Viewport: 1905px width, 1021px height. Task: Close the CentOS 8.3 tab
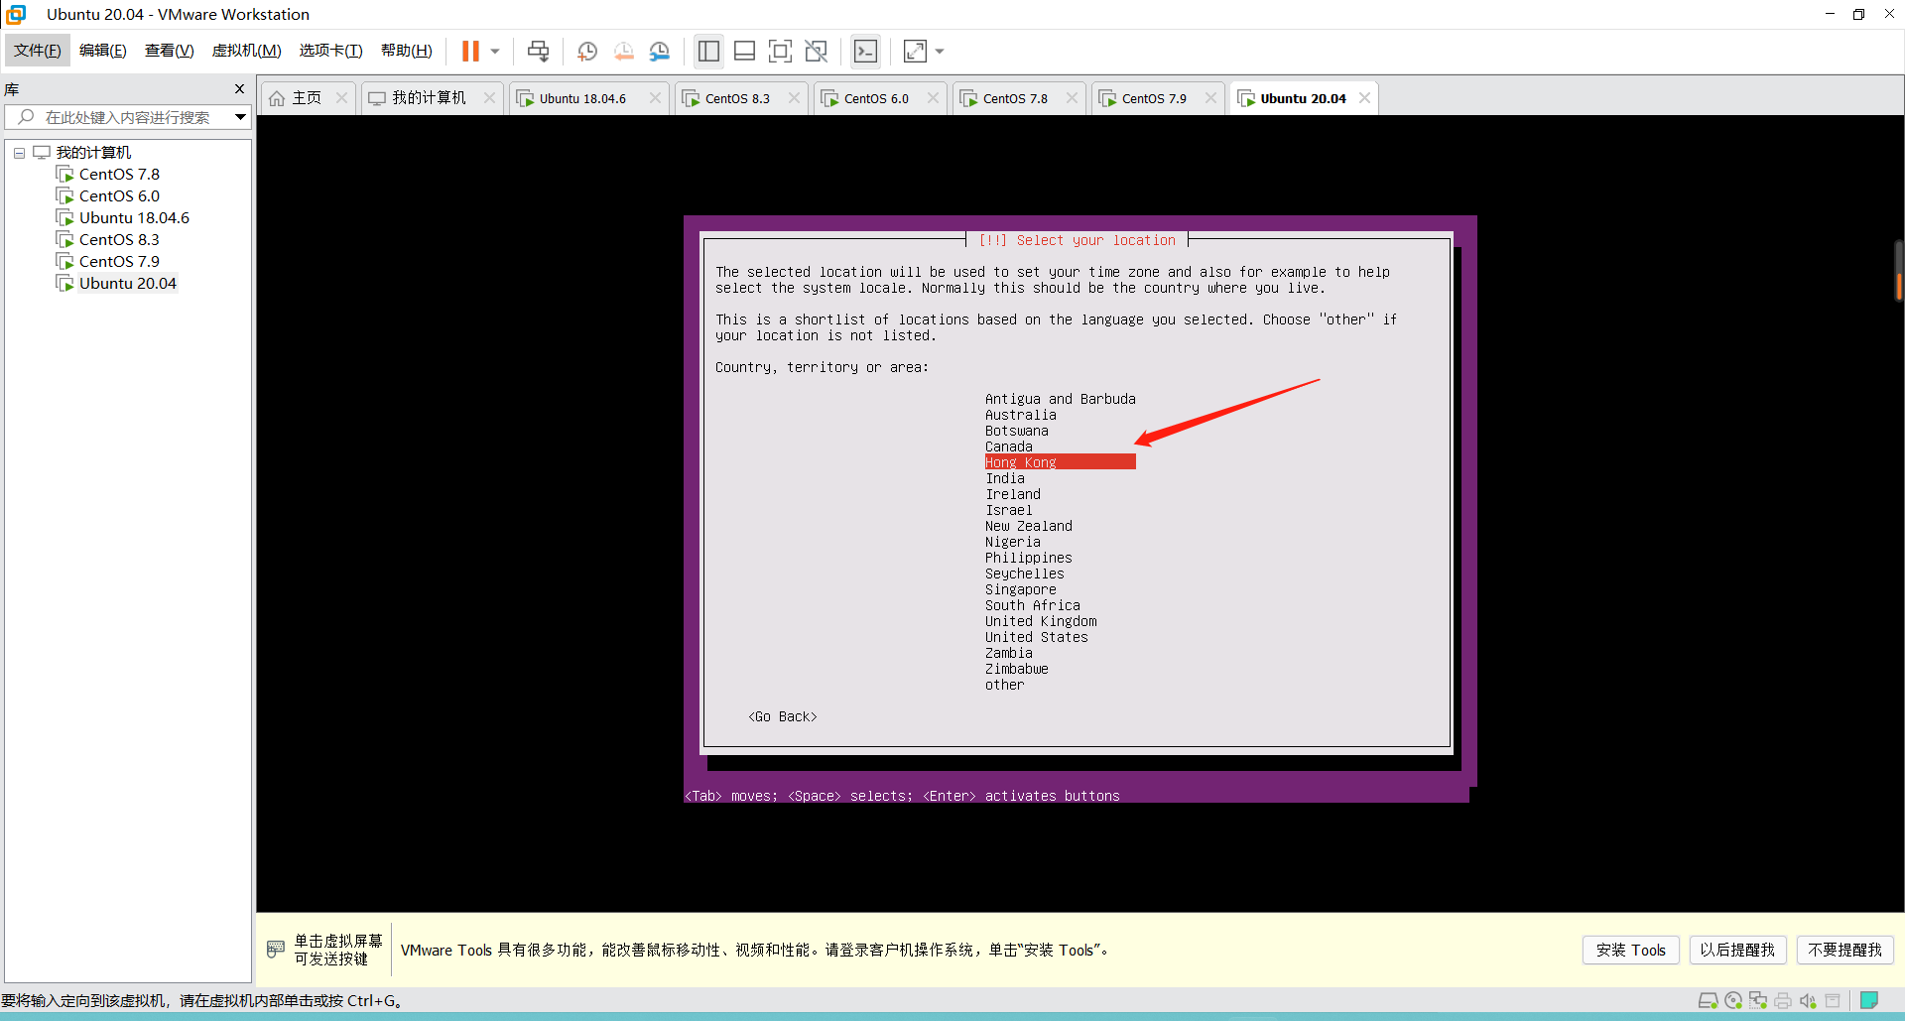(x=794, y=97)
